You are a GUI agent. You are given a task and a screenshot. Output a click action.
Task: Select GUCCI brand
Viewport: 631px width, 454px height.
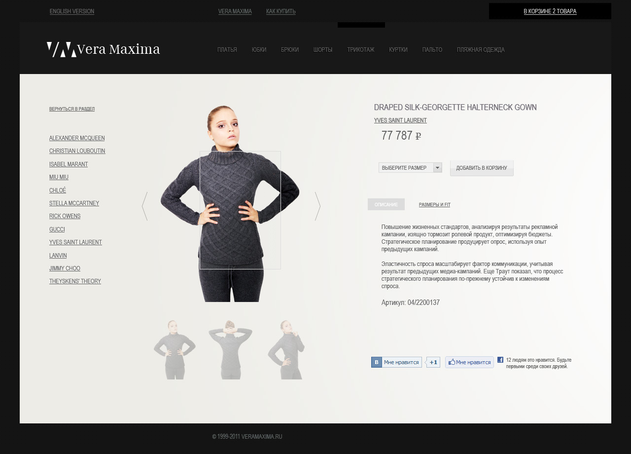pyautogui.click(x=57, y=229)
